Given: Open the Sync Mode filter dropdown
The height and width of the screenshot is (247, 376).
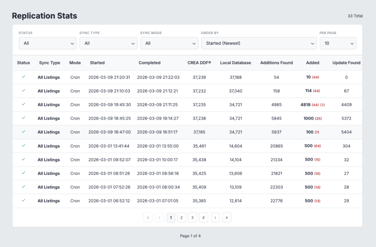Looking at the screenshot, I should tap(169, 43).
